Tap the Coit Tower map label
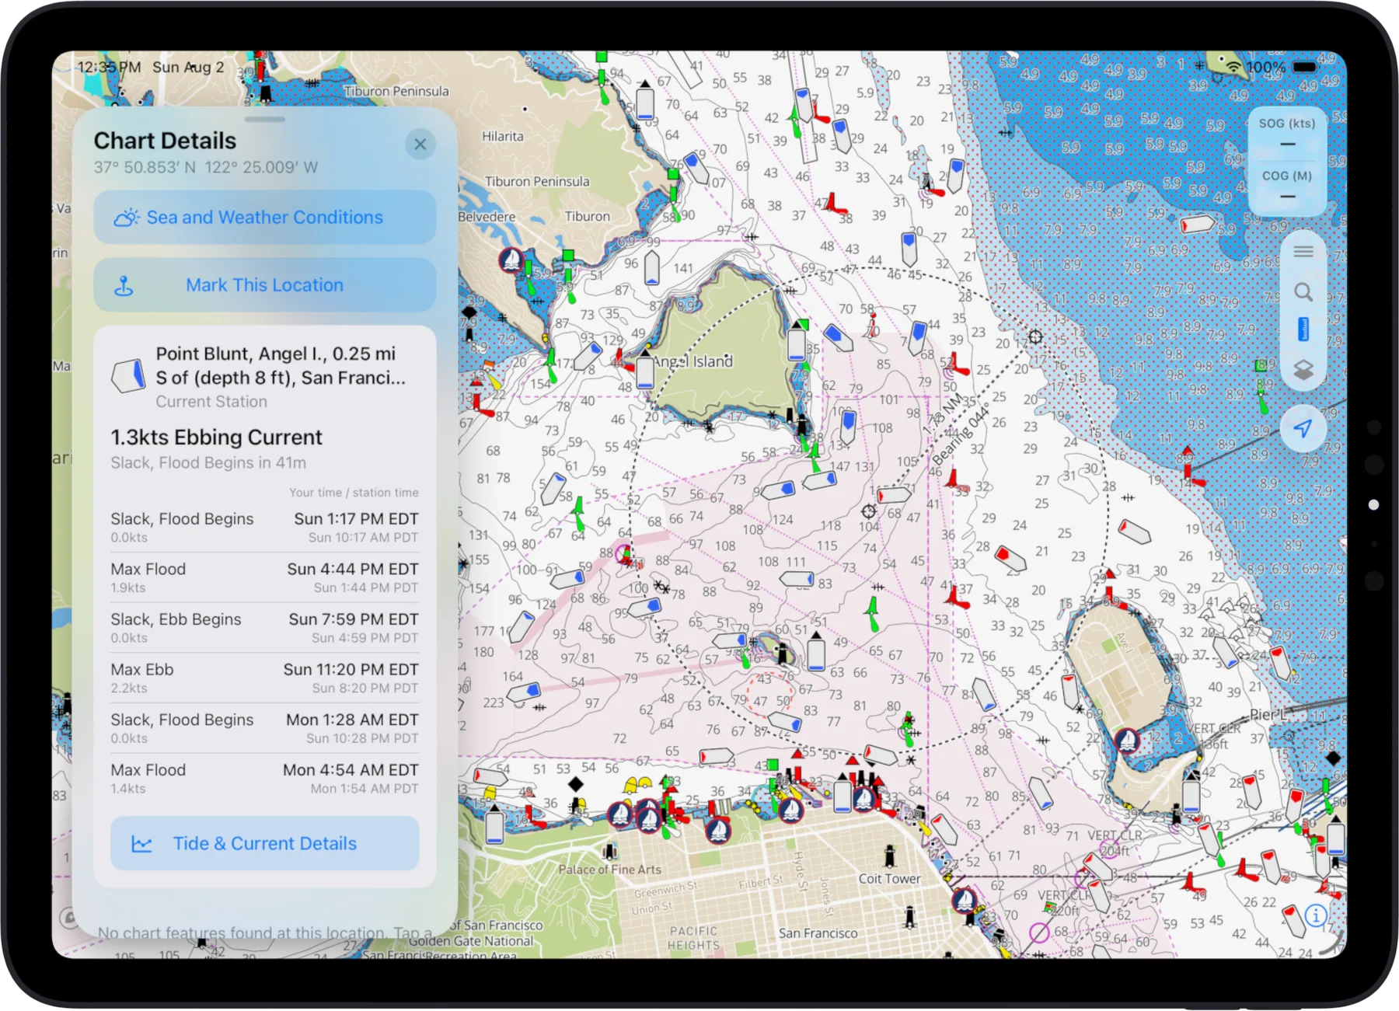 (x=889, y=879)
